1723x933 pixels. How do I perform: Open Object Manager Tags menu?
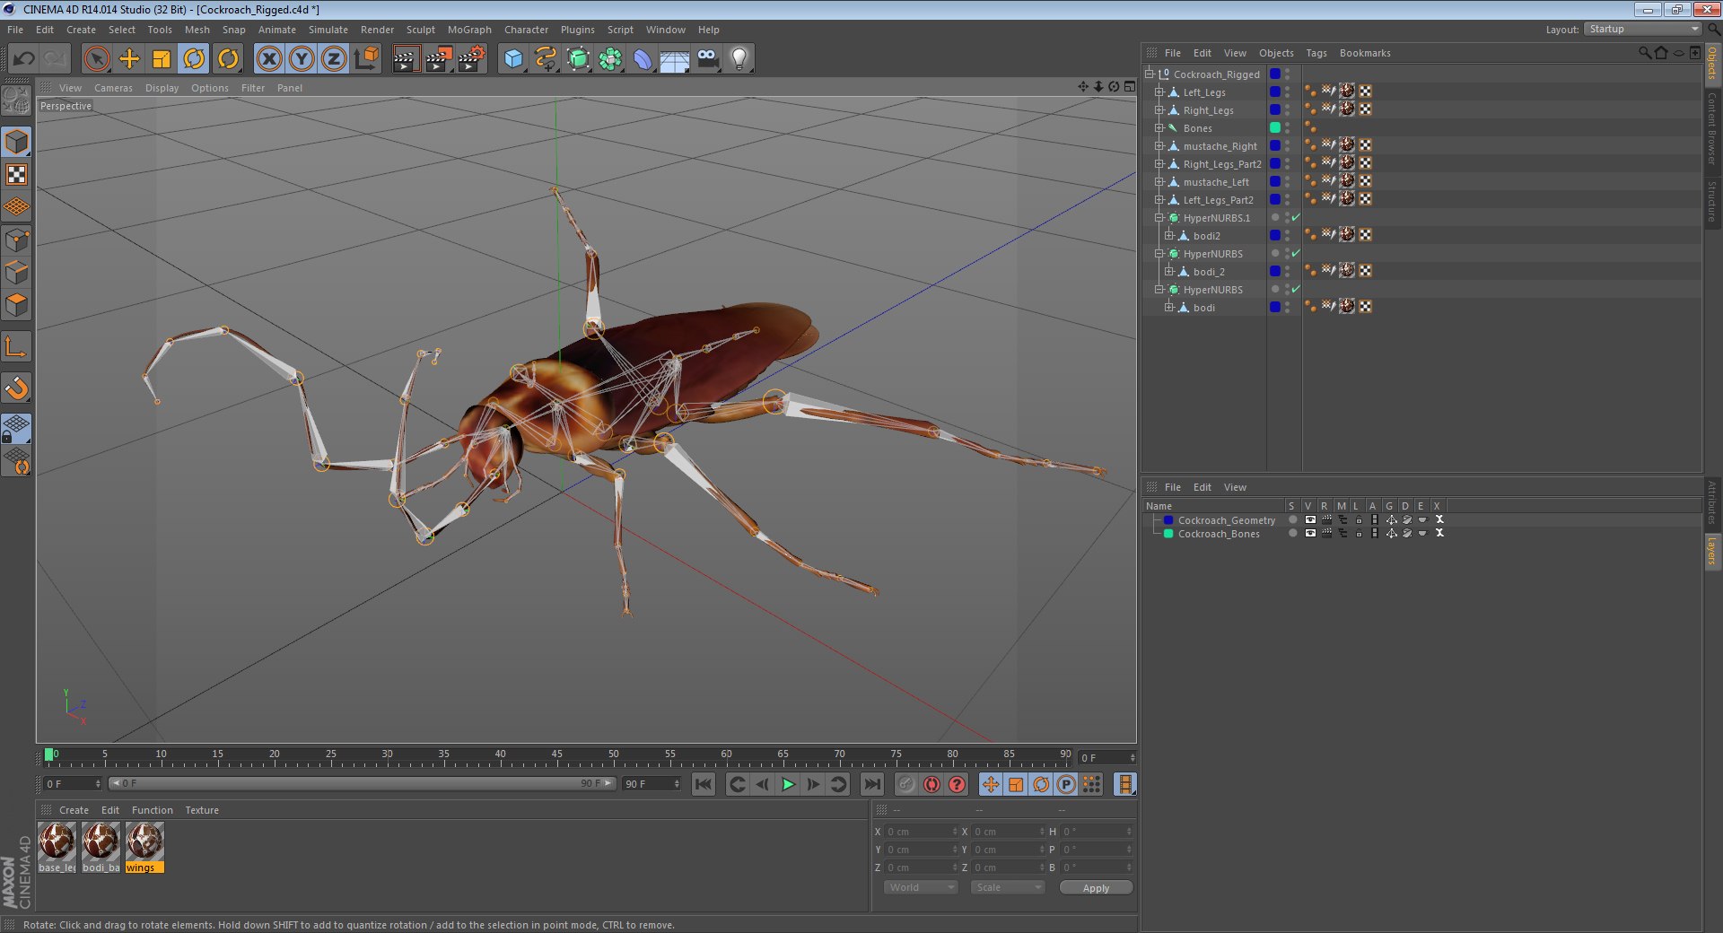tap(1316, 53)
